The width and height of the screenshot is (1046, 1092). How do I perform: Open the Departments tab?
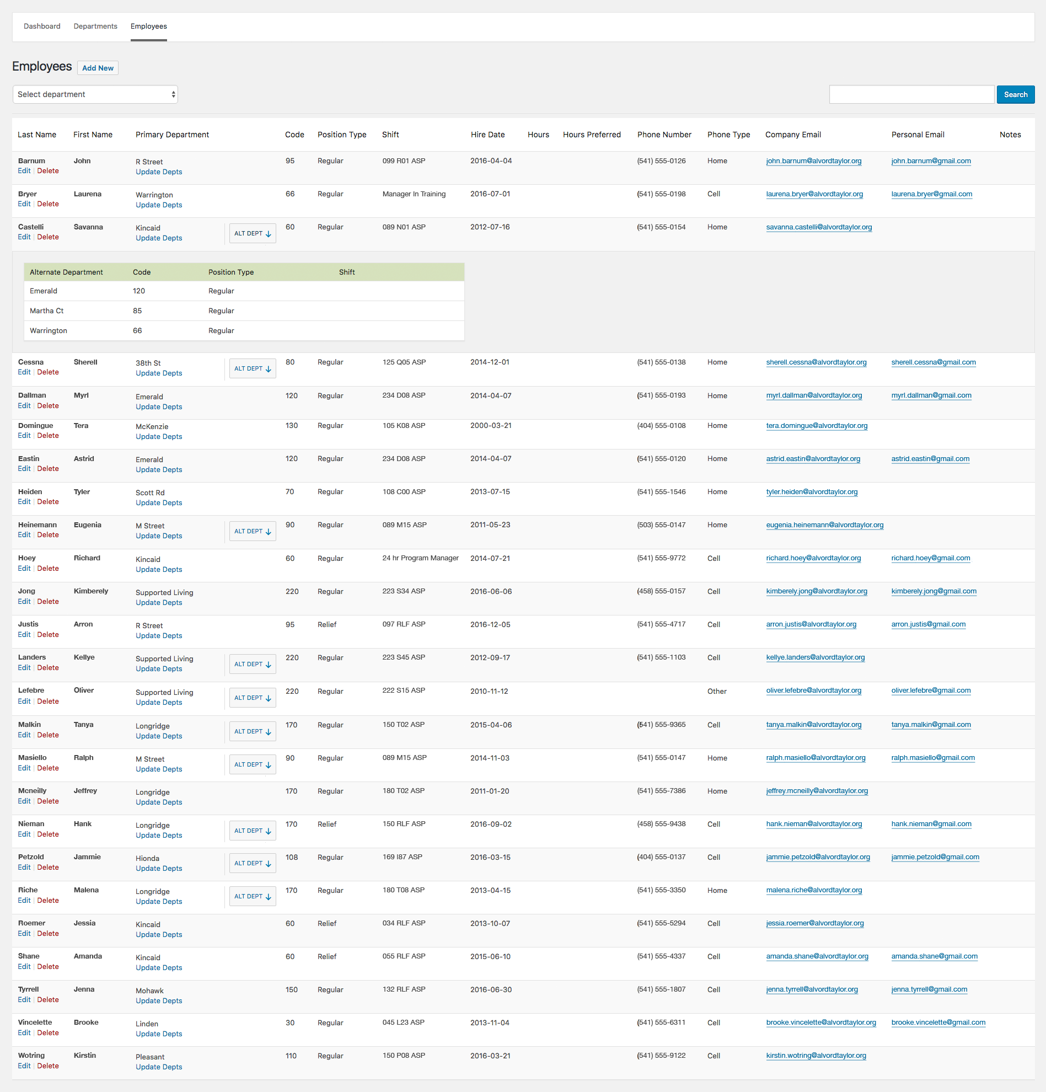click(95, 26)
